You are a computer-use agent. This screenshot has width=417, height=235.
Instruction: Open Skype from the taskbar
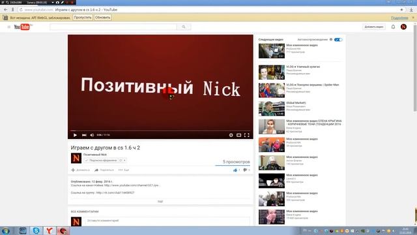[x=36, y=230]
